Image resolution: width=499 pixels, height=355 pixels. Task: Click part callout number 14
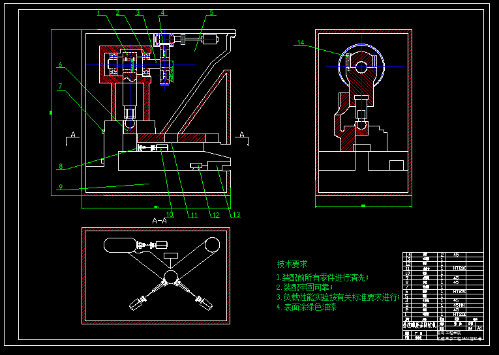[x=301, y=43]
